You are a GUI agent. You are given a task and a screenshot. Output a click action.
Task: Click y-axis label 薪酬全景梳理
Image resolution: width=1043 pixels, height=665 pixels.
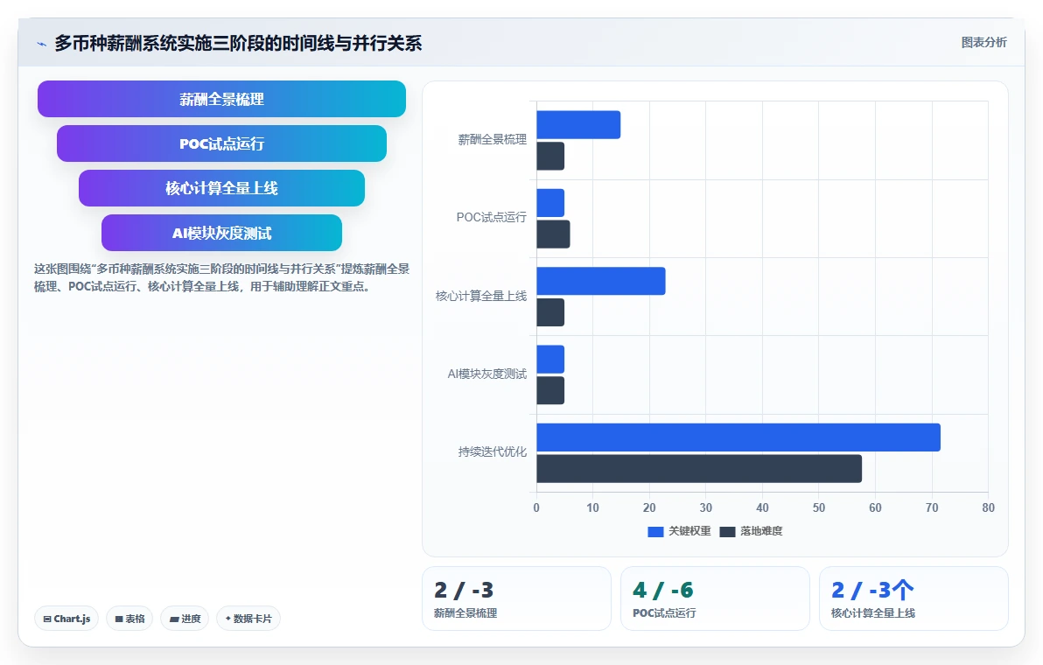pos(493,140)
